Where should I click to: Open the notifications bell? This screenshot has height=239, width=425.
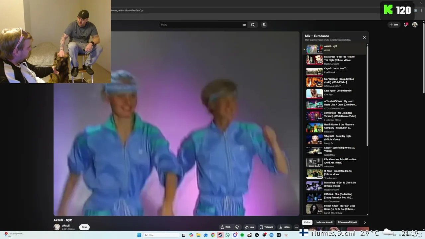(405, 25)
